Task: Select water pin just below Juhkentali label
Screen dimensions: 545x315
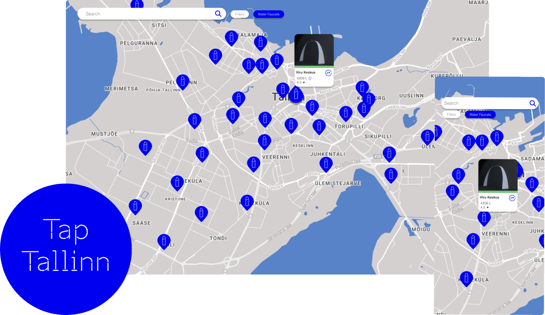Action: pos(326,164)
